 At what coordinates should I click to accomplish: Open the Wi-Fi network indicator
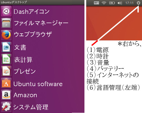[x=104, y=3]
